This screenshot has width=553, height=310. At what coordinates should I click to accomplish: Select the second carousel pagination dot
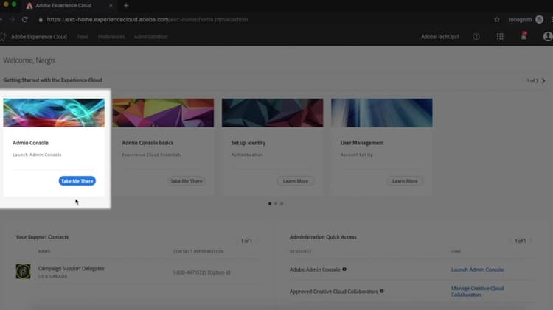point(276,204)
